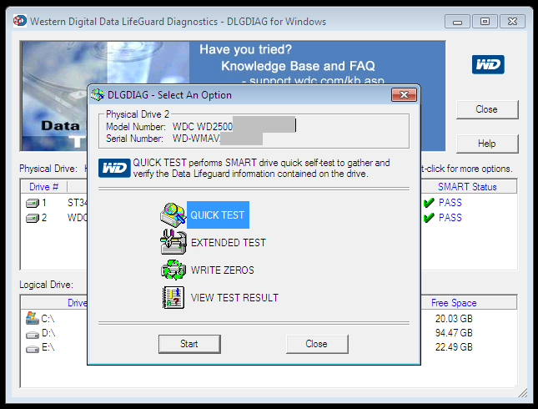Viewport: 538px width, 409px height.
Task: Select the VIEW TEST RESULT icon
Action: 172,298
